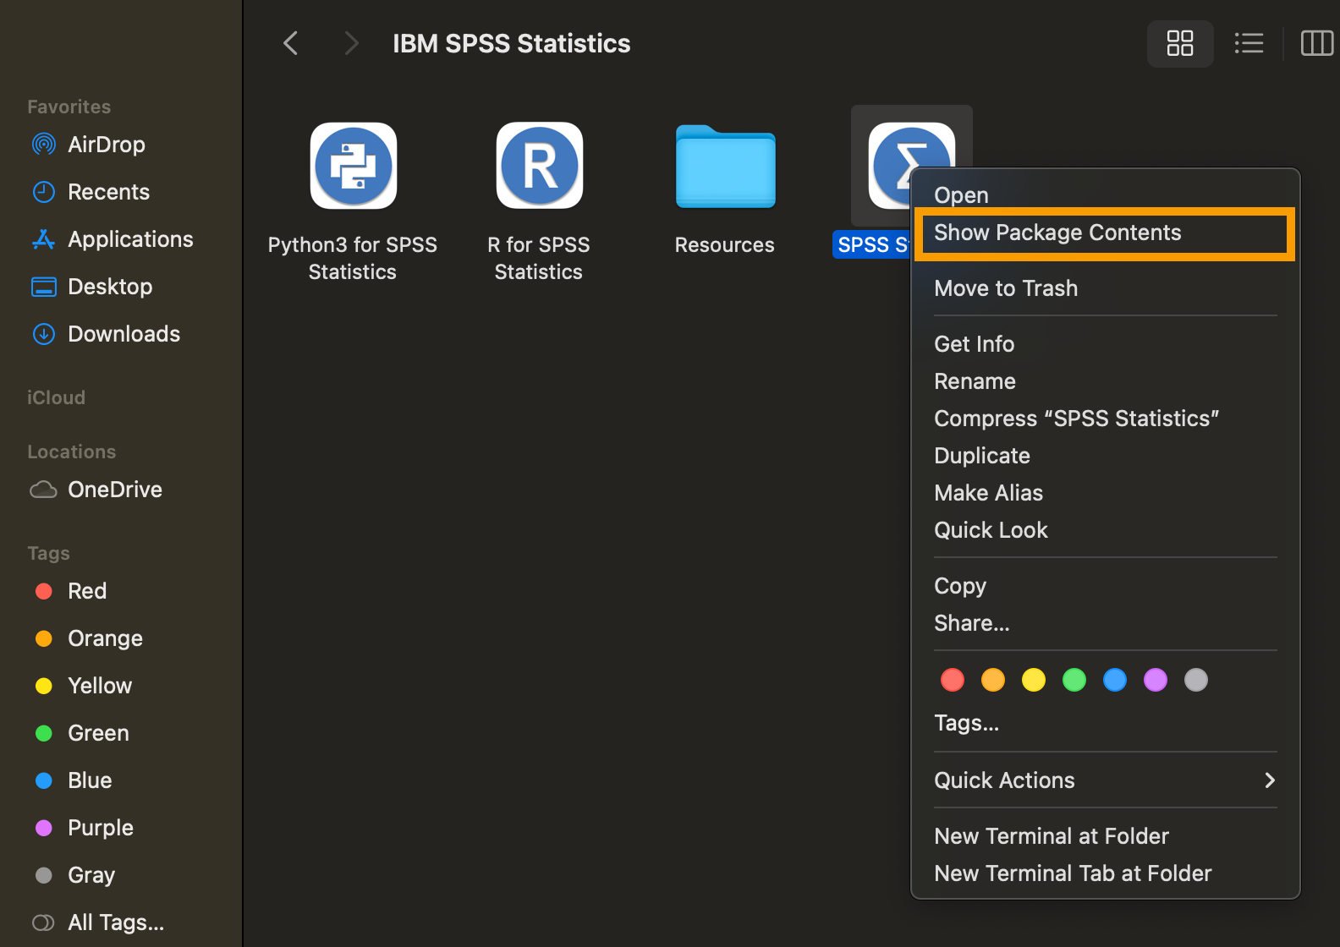Image resolution: width=1340 pixels, height=947 pixels.
Task: Apply the red tag color dot
Action: [953, 680]
